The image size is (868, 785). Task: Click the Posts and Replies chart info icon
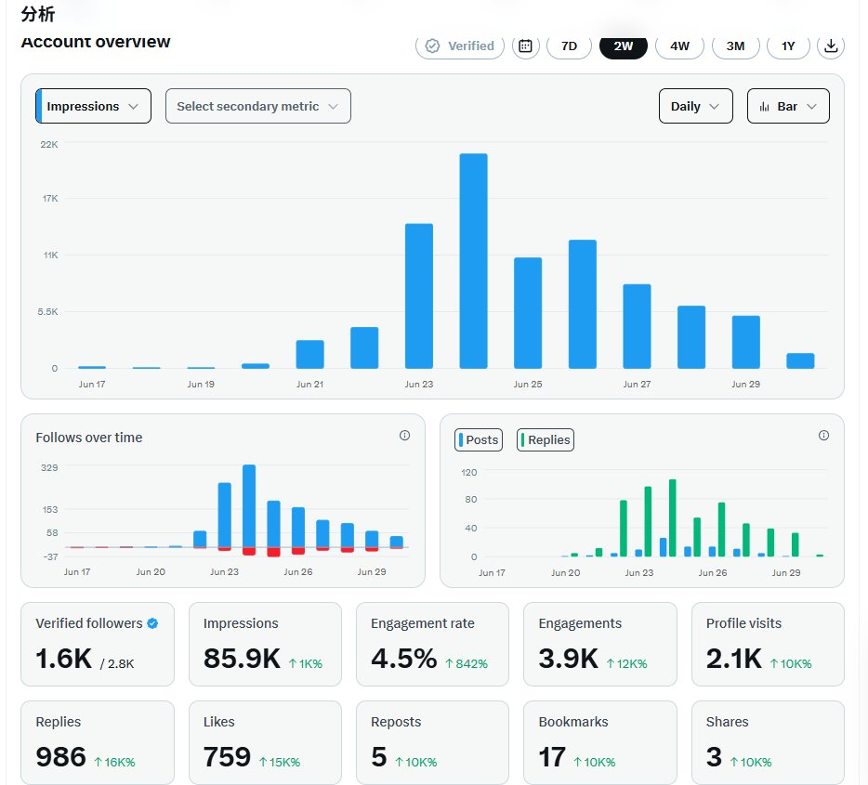coord(823,436)
